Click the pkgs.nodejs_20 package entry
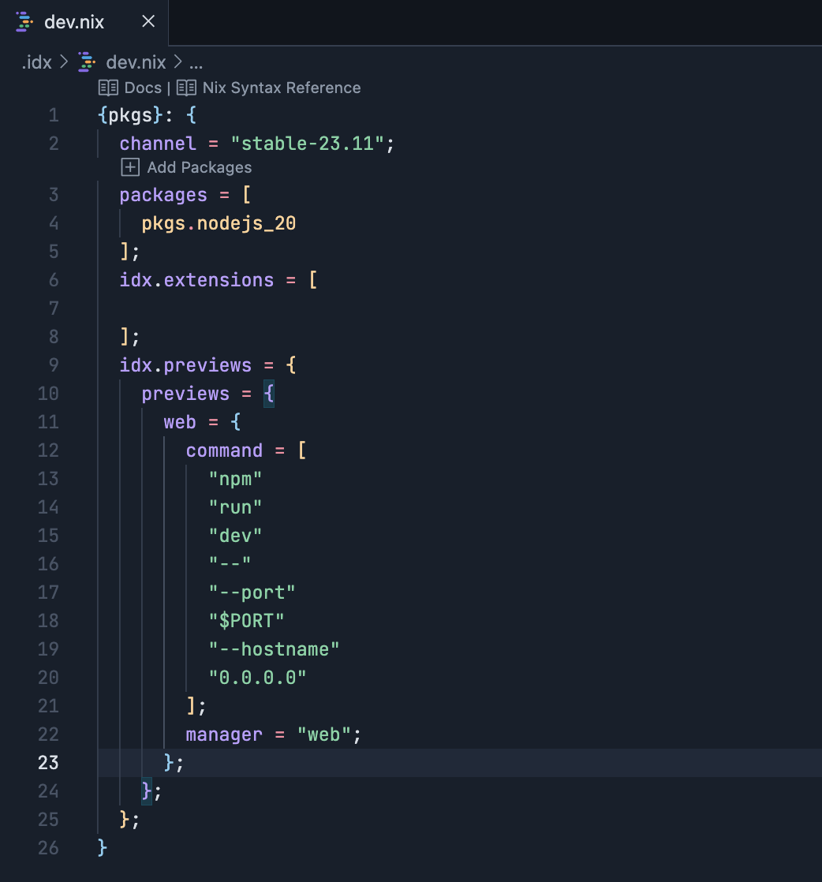 coord(219,223)
